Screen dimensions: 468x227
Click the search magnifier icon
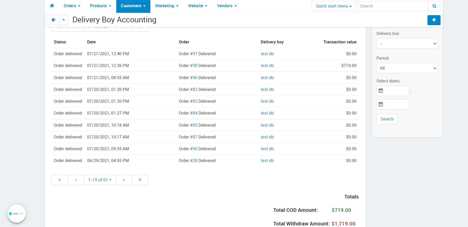click(434, 6)
